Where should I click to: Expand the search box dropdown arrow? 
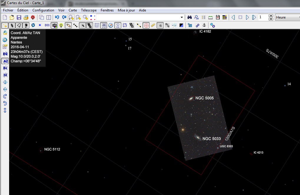tap(182, 17)
